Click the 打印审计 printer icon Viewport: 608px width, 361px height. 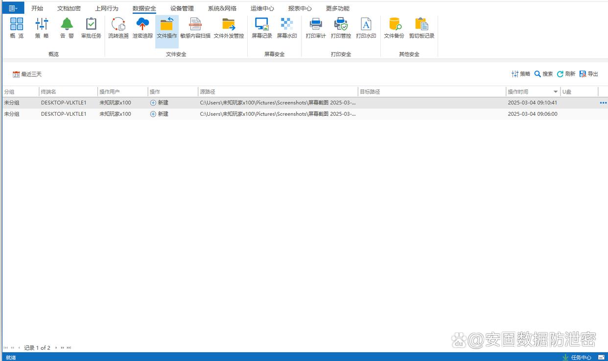[x=316, y=28]
